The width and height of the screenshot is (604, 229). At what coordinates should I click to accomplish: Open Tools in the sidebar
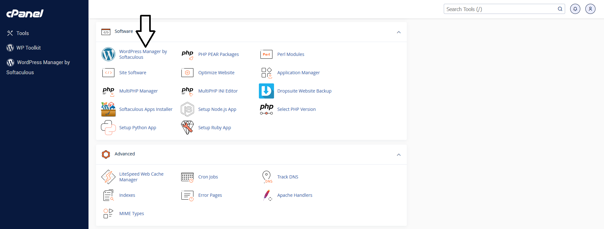(22, 33)
